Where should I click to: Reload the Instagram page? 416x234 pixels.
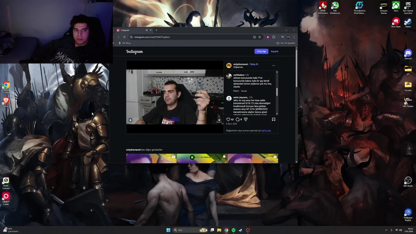[x=124, y=37]
